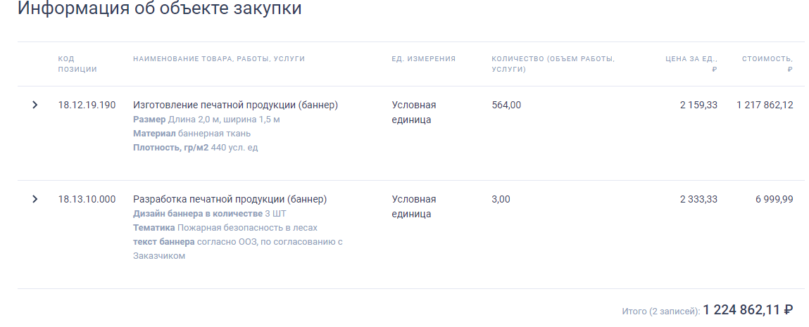Click the total 1 224 862,11 ₽
This screenshot has height=327, width=809.
(748, 310)
